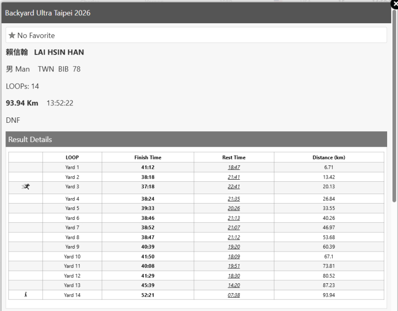The width and height of the screenshot is (398, 311).
Task: Select the Yard 10 row label
Action: 72,257
